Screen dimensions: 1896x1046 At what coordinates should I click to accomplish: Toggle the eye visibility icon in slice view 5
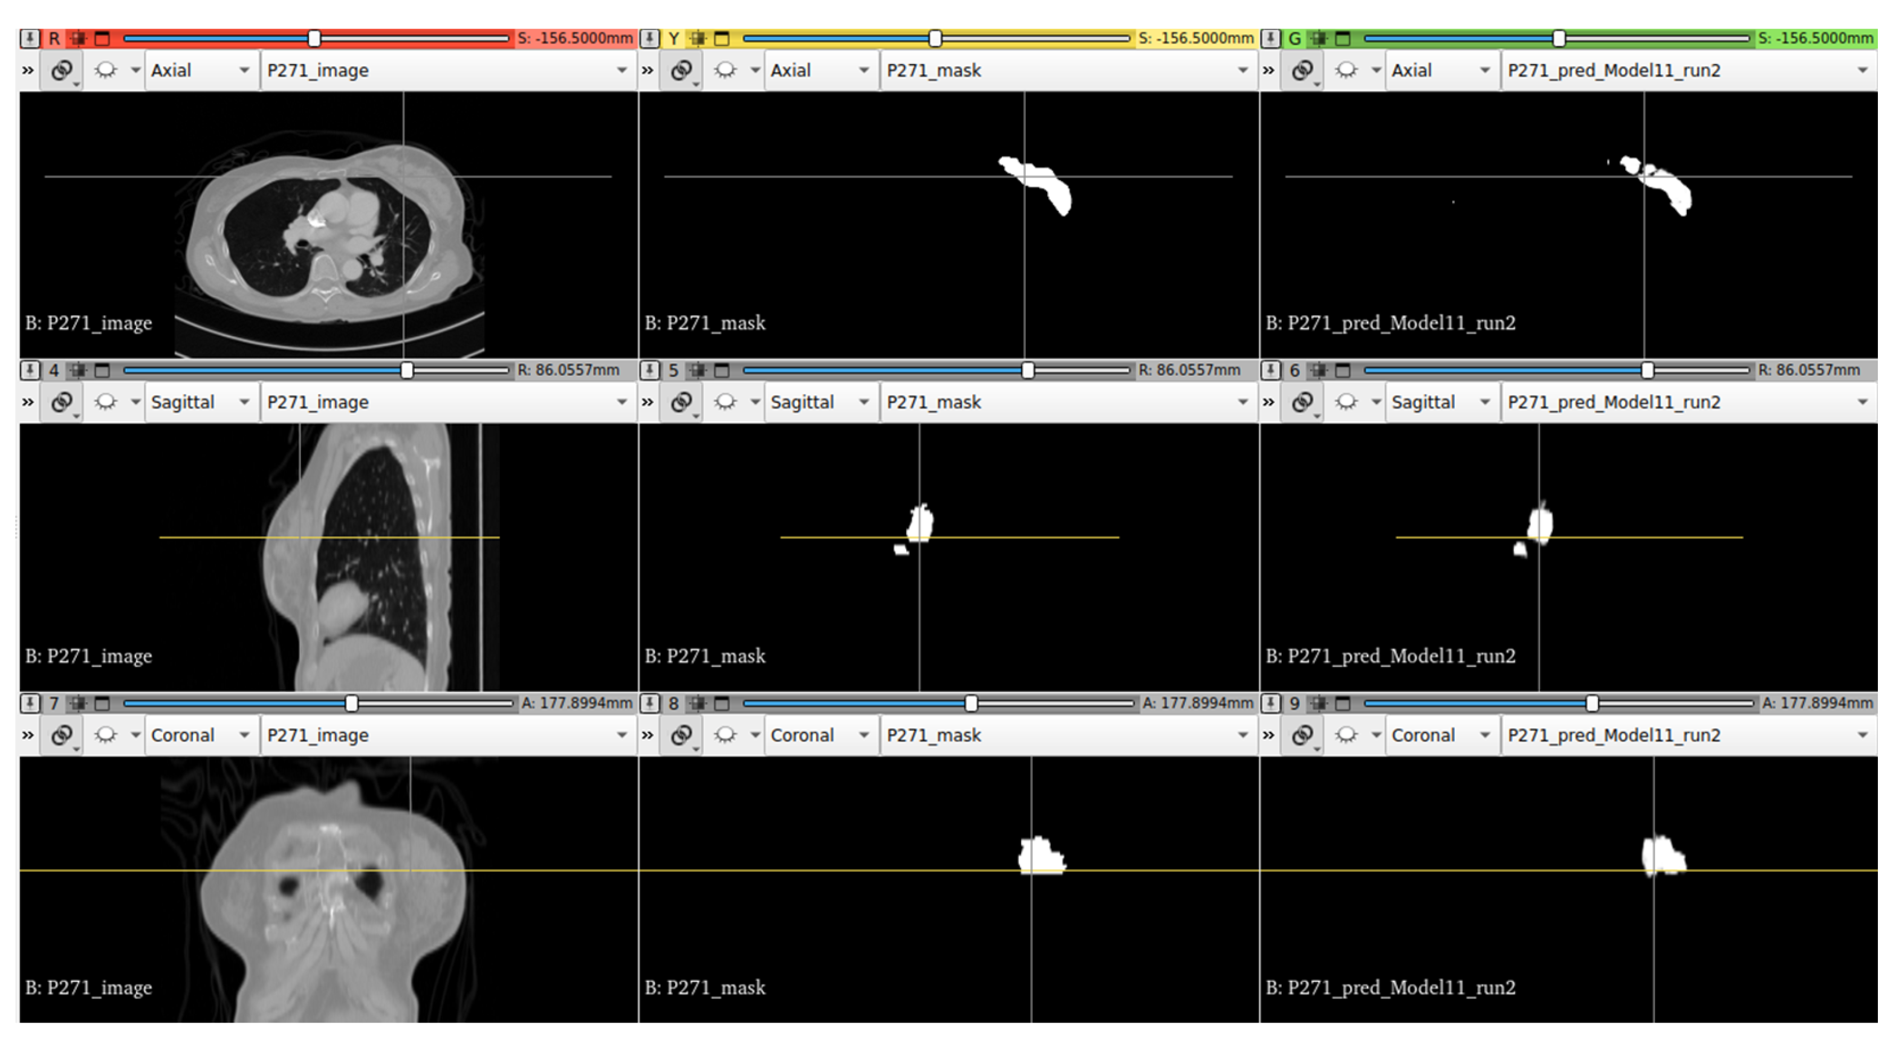pos(726,402)
